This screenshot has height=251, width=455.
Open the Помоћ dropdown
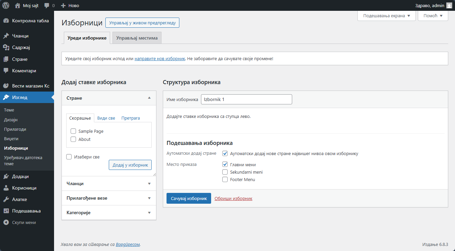coord(433,16)
